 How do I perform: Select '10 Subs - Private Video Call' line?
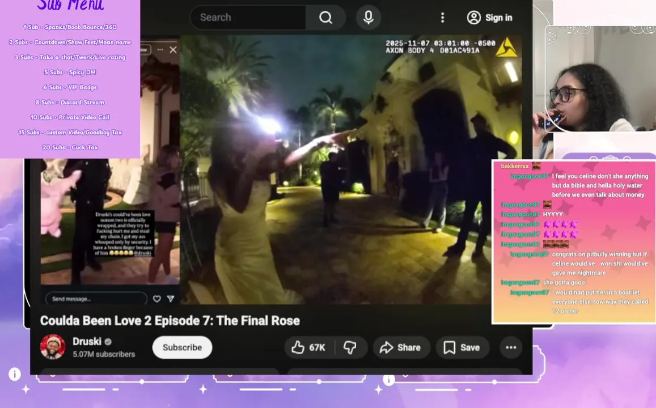pos(70,117)
